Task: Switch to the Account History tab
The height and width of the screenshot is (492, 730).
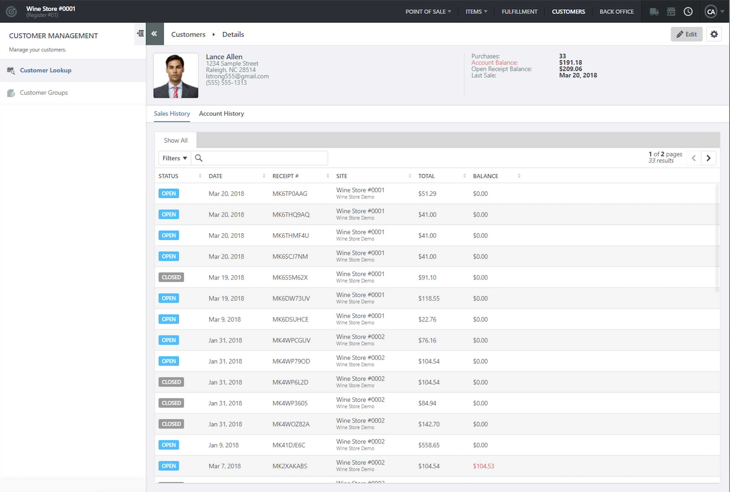Action: point(221,114)
